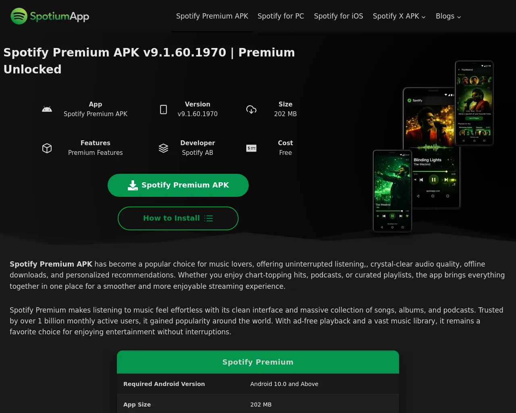Expand the Blogs menu chevron
Viewport: 516px width, 413px height.
click(459, 17)
